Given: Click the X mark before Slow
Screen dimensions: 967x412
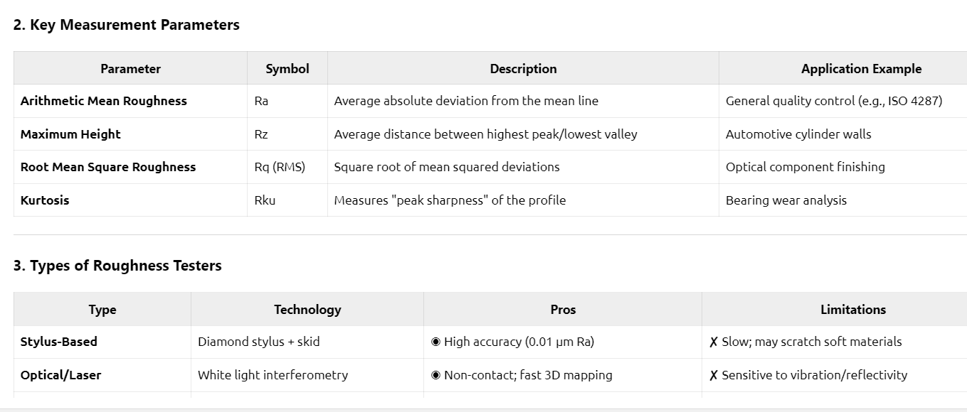Looking at the screenshot, I should point(714,342).
